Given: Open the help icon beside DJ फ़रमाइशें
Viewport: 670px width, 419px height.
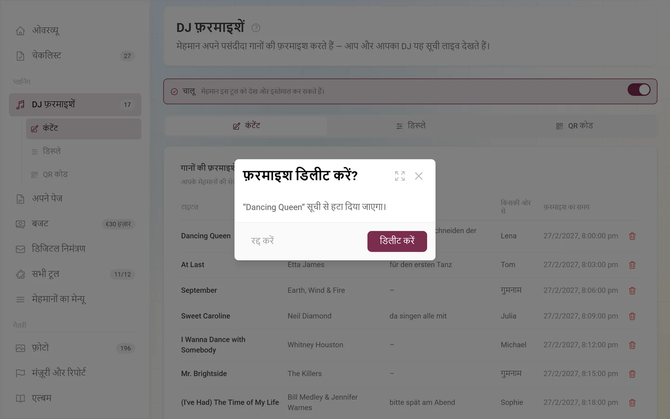Looking at the screenshot, I should click(x=256, y=28).
